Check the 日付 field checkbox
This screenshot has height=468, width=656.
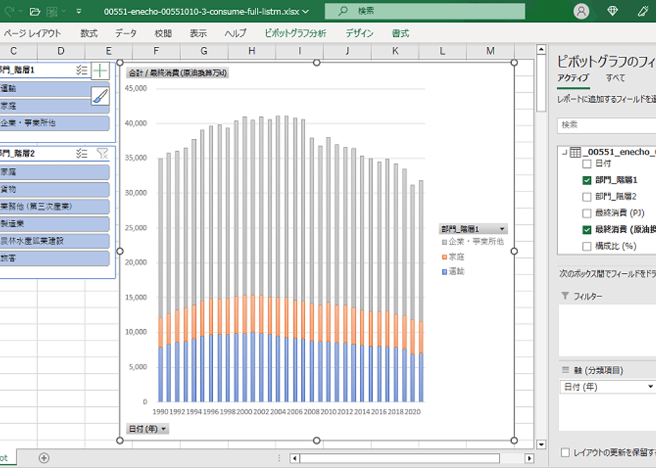pos(587,164)
